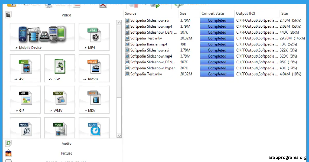Click the file icon beside Softpedia Banner.mp4
The height and width of the screenshot is (162, 309).
pyautogui.click(x=127, y=44)
